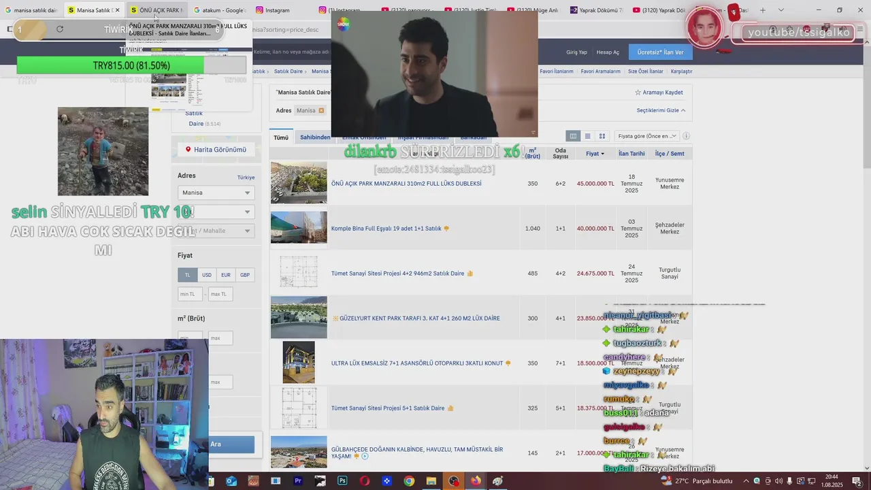Click the Ücretsiz İlan Ver button
Image resolution: width=871 pixels, height=490 pixels.
click(x=660, y=52)
